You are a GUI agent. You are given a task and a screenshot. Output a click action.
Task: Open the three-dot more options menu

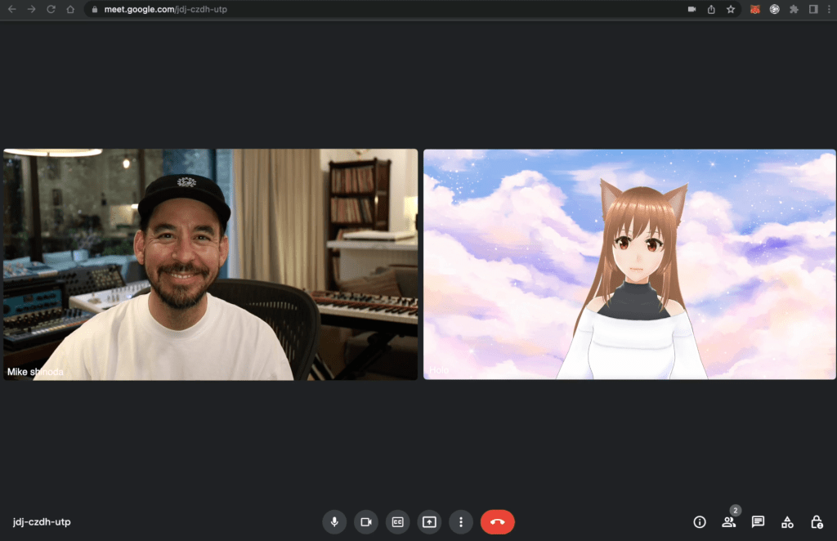[x=461, y=521]
